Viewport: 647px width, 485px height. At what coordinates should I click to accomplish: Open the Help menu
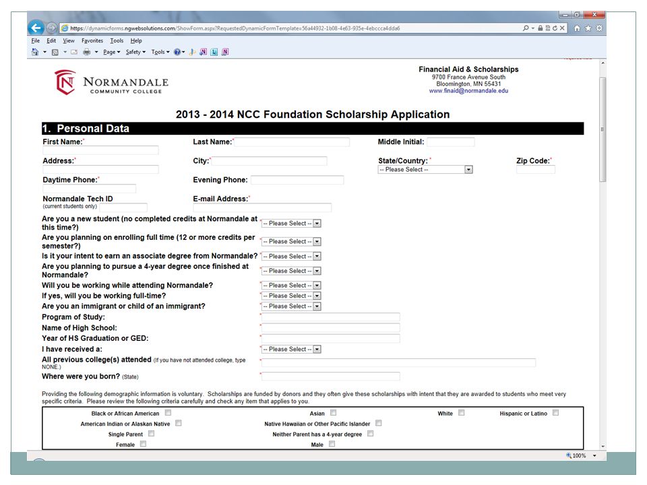pos(136,40)
